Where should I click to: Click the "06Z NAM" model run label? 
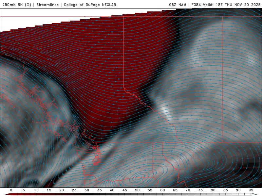tap(178, 5)
